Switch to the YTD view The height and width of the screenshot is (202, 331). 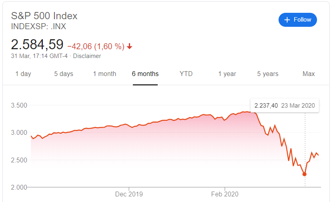(186, 74)
